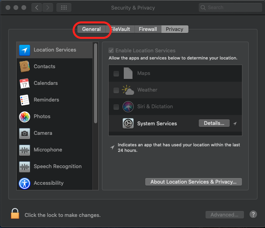Click the Weather app name text
Viewport: 265px width, 228px height.
click(x=147, y=90)
